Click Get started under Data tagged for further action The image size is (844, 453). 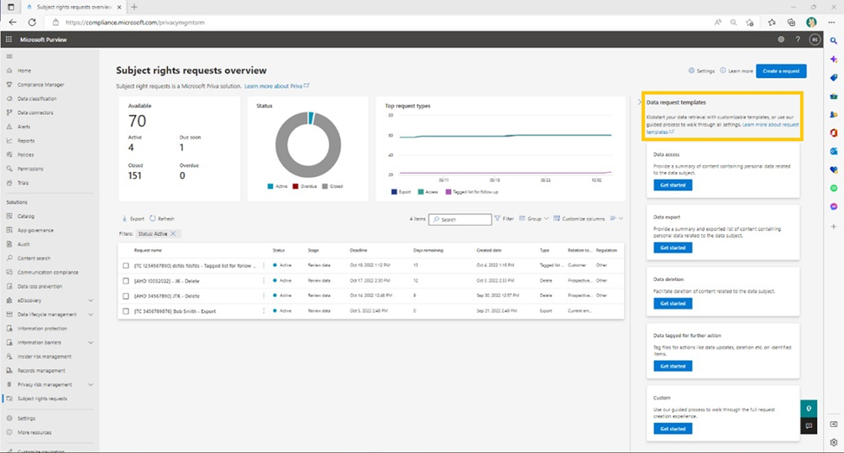tap(673, 366)
